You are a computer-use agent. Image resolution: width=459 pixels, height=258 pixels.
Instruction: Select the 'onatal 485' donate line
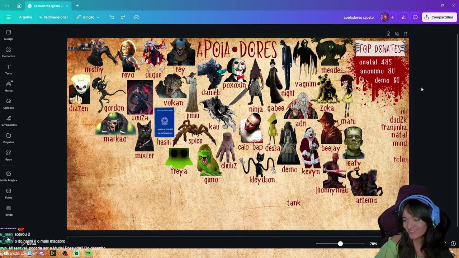375,62
